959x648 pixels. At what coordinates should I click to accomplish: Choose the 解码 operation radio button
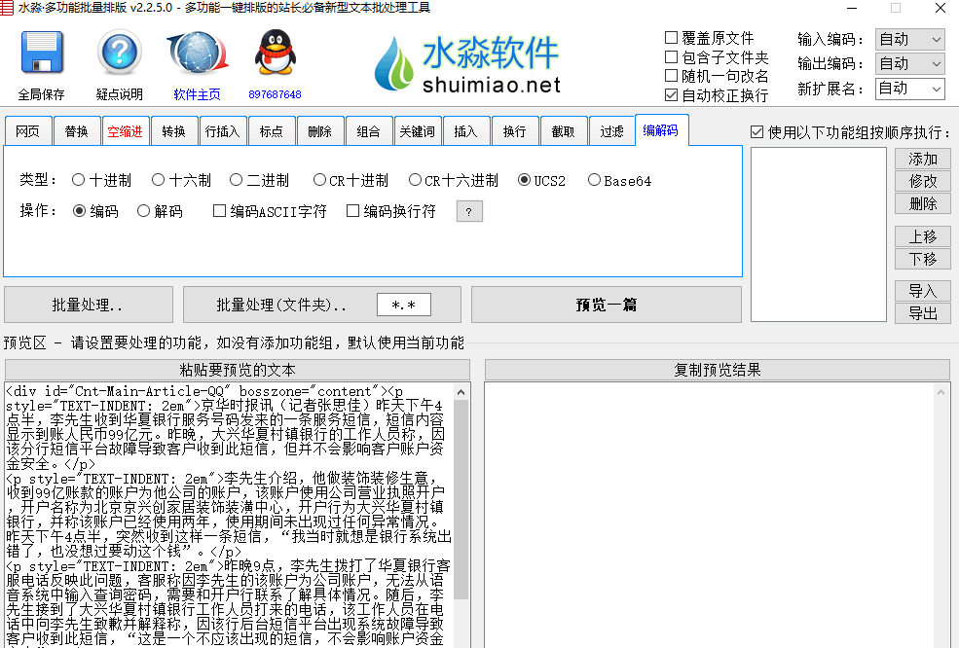click(144, 211)
